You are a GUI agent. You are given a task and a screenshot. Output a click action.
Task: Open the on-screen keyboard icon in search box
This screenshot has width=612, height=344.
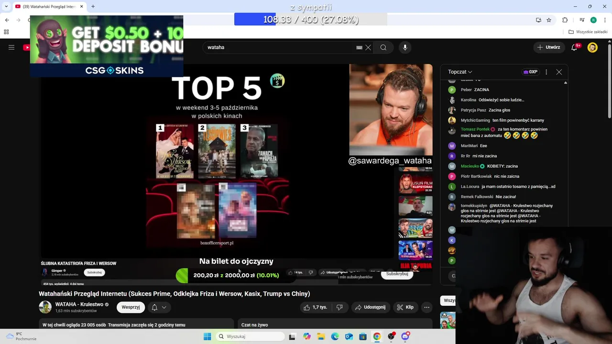point(359,47)
